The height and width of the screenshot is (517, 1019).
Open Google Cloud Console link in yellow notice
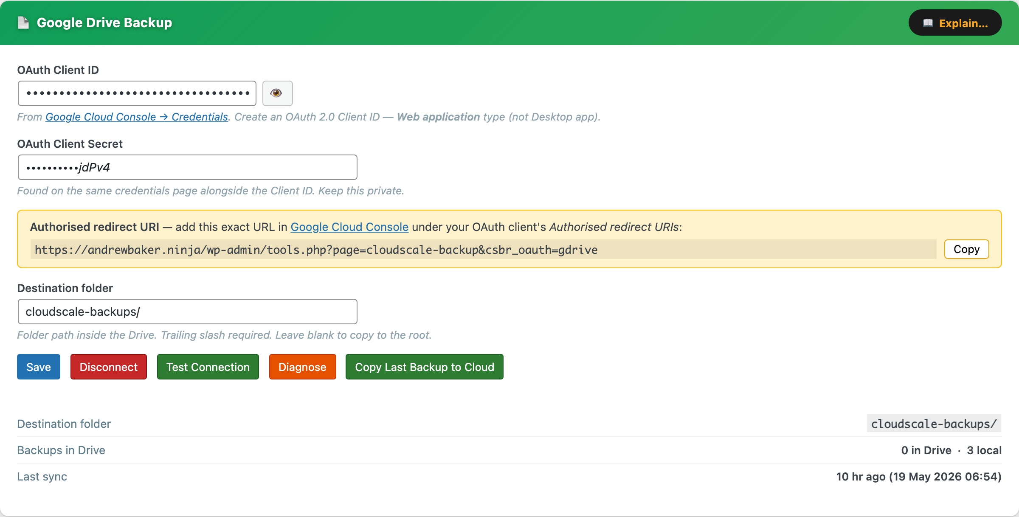[349, 227]
